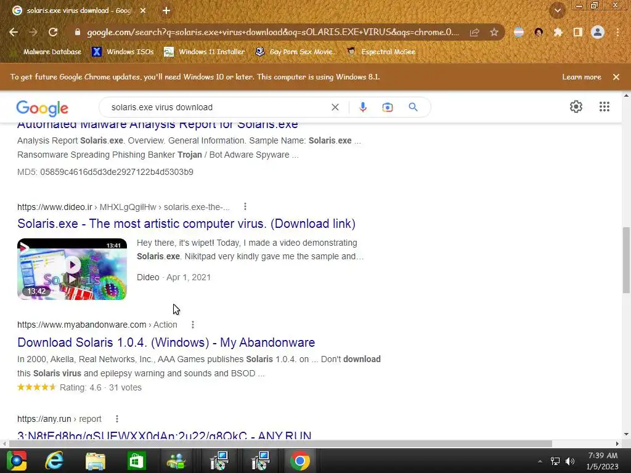Click the horizontal scrollbar thumb
This screenshot has height=473, width=631.
coord(280,443)
